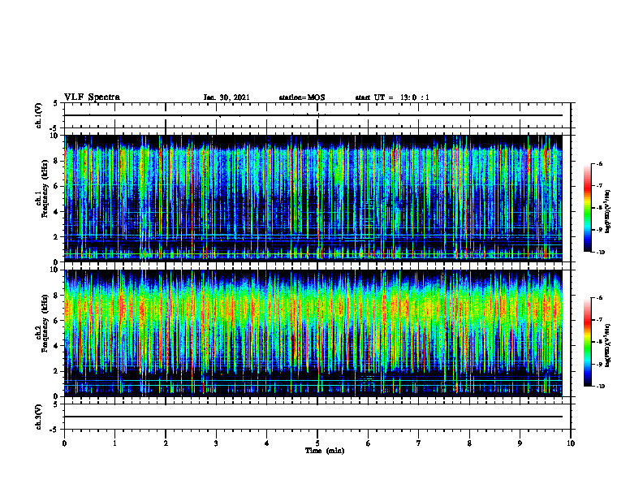Click the '-8' label on ch.1 color bar
The height and width of the screenshot is (497, 643).
[x=599, y=208]
